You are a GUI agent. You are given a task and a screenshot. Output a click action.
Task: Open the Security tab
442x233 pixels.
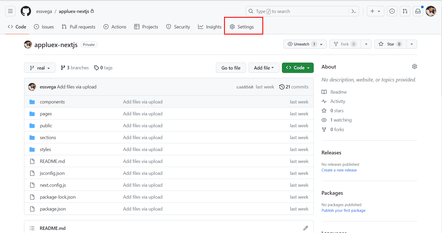(178, 27)
